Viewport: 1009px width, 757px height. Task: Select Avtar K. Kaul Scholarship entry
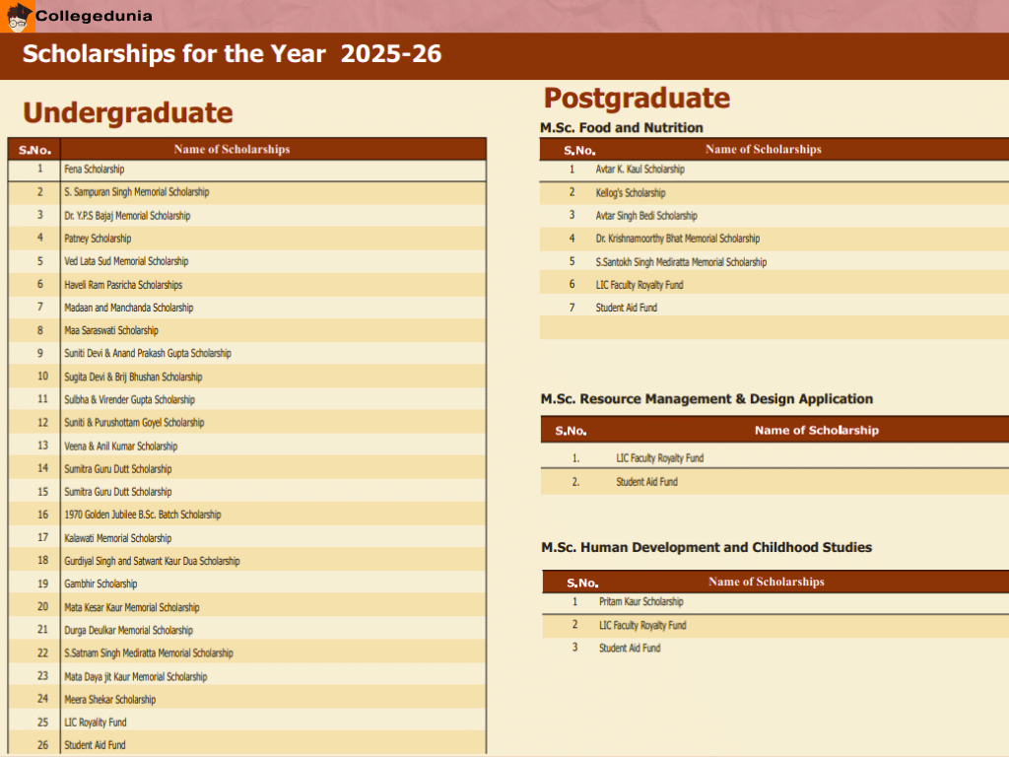639,170
